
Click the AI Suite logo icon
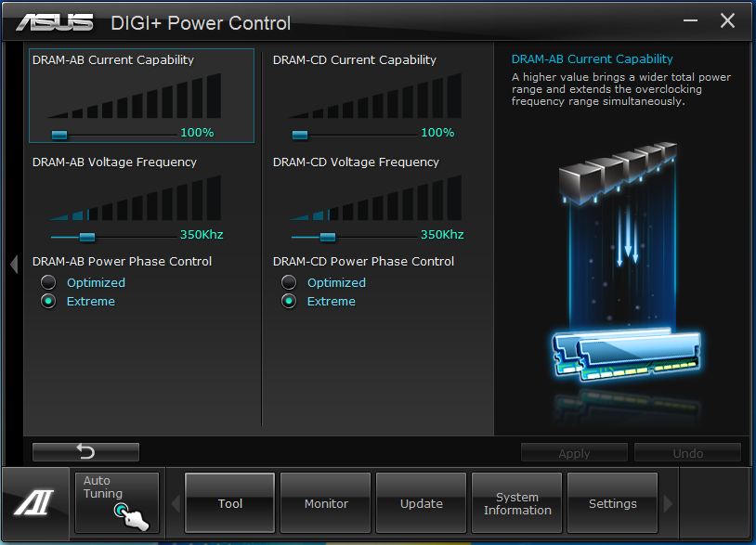34,502
